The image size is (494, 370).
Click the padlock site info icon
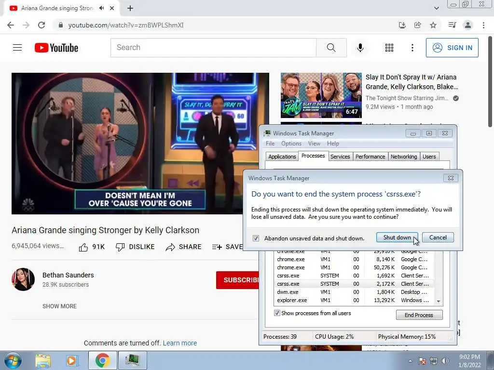pyautogui.click(x=61, y=25)
